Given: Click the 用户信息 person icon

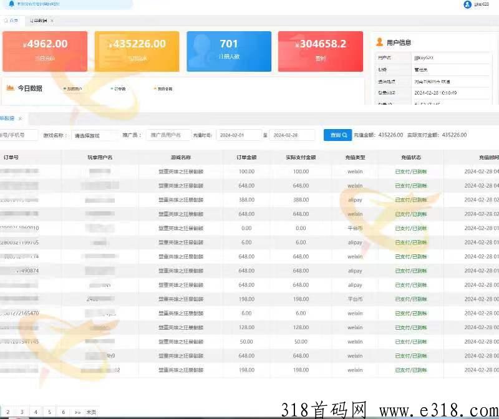Looking at the screenshot, I should click(379, 42).
